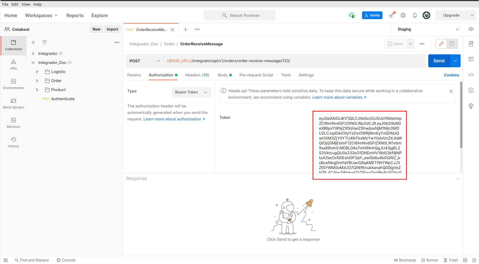This screenshot has height=264, width=479.
Task: Open the APIs sidebar panel
Action: (x=13, y=65)
